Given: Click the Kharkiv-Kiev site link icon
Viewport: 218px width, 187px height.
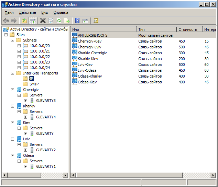Looking at the screenshot, I should (x=75, y=58).
